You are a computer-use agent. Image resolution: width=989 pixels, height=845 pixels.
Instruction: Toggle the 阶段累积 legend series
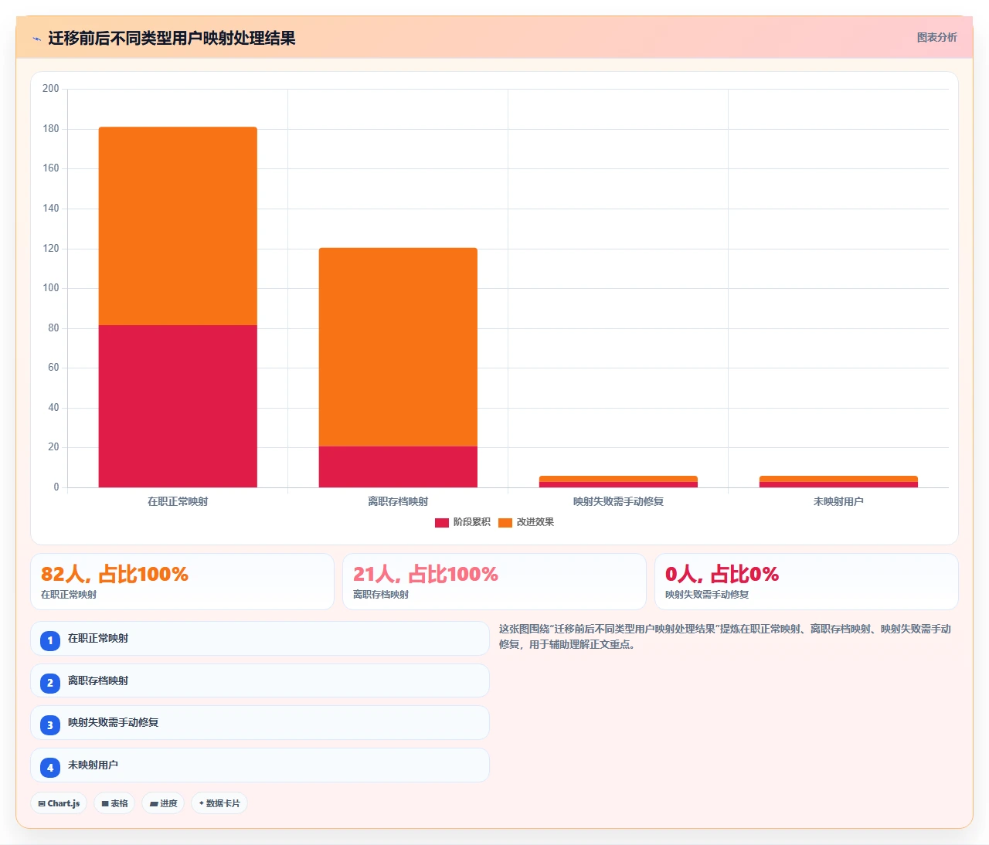pos(463,522)
